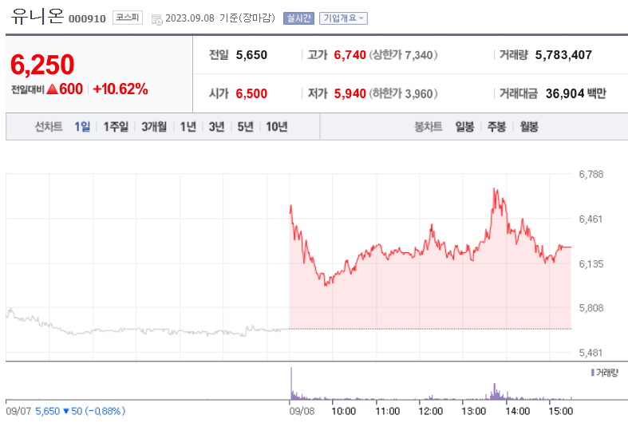Click the 10:00 time axis label
This screenshot has width=628, height=431.
(344, 411)
